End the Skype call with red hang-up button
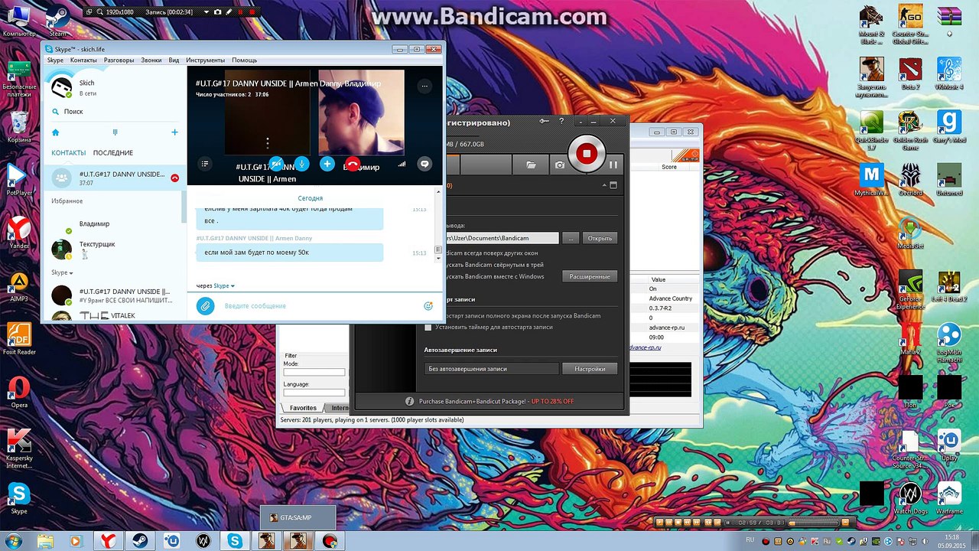Screen dimensions: 979x551 click(353, 164)
